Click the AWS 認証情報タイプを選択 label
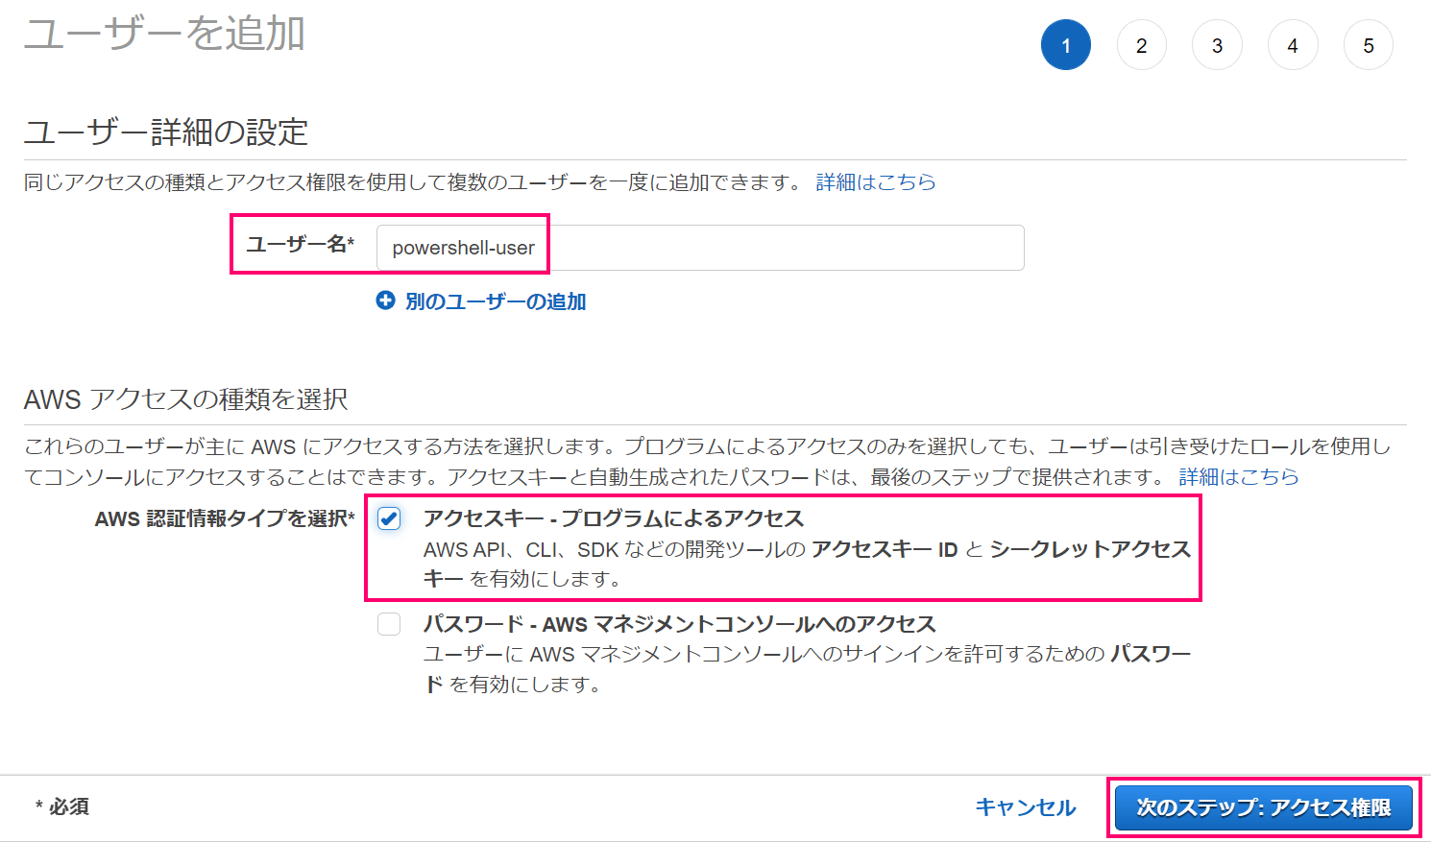The height and width of the screenshot is (842, 1431). tap(225, 518)
